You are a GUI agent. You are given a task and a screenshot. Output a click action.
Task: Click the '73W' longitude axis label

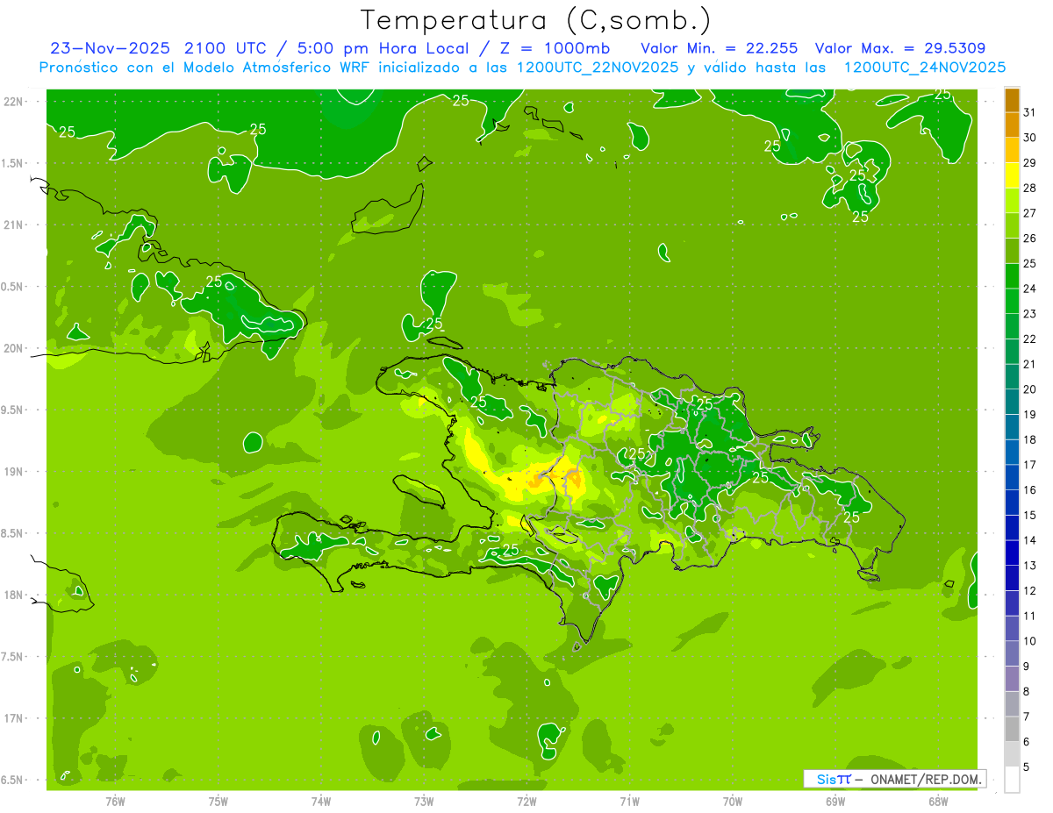pos(424,801)
